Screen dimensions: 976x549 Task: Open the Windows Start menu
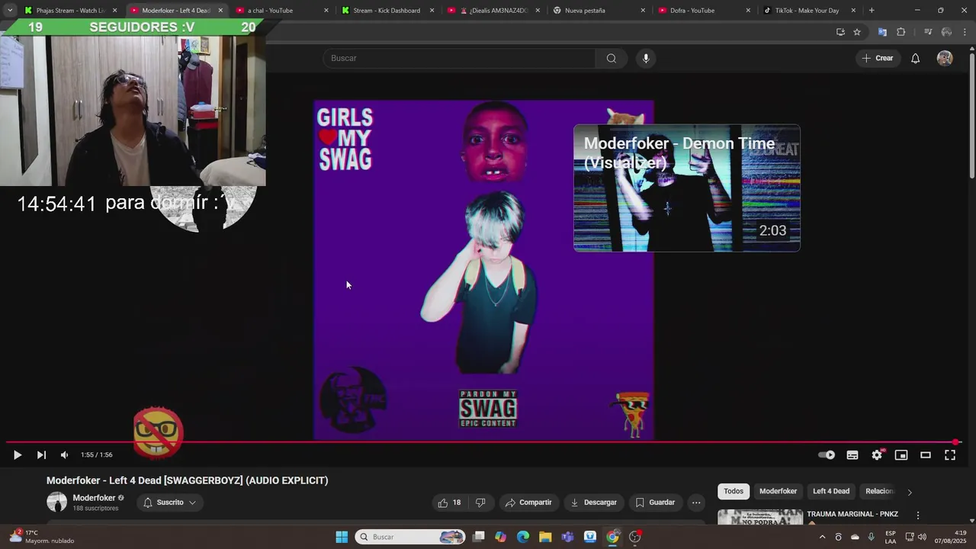pyautogui.click(x=342, y=537)
